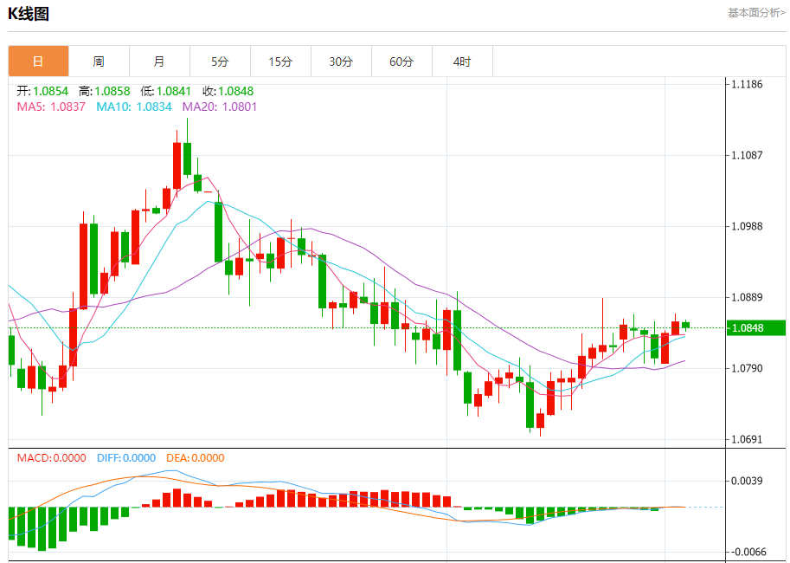Click the DEA:0.0000 label
790x563 pixels.
pyautogui.click(x=195, y=458)
